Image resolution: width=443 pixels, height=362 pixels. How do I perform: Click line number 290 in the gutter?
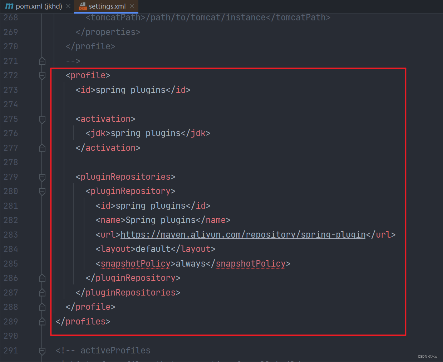click(x=11, y=336)
